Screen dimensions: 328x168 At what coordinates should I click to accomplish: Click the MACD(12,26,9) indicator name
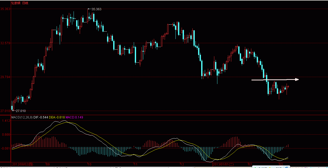pyautogui.click(x=22, y=117)
